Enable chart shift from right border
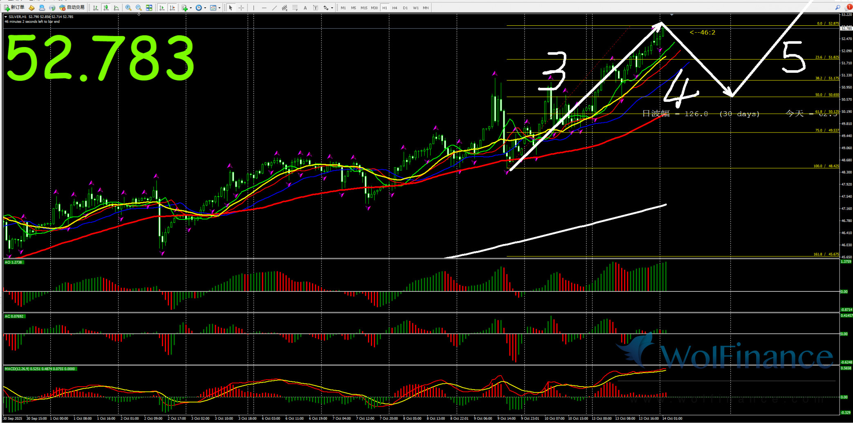 (172, 8)
